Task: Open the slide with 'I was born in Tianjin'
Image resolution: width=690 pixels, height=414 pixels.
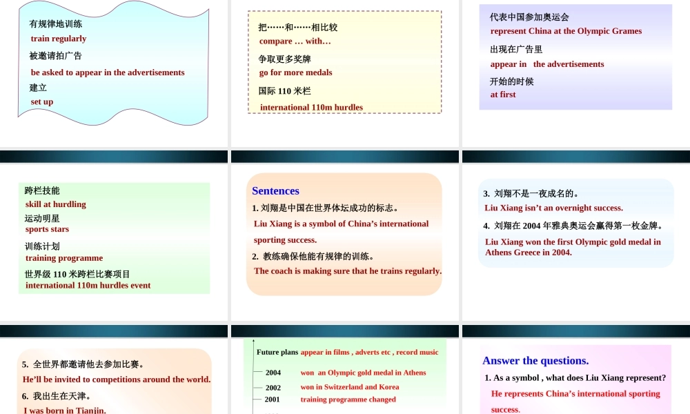Action: click(114, 370)
